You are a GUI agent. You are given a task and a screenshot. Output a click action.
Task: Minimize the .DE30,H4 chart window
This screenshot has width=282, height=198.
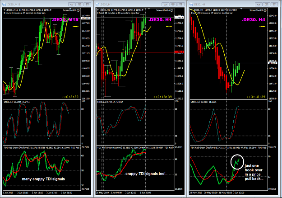pos(259,5)
